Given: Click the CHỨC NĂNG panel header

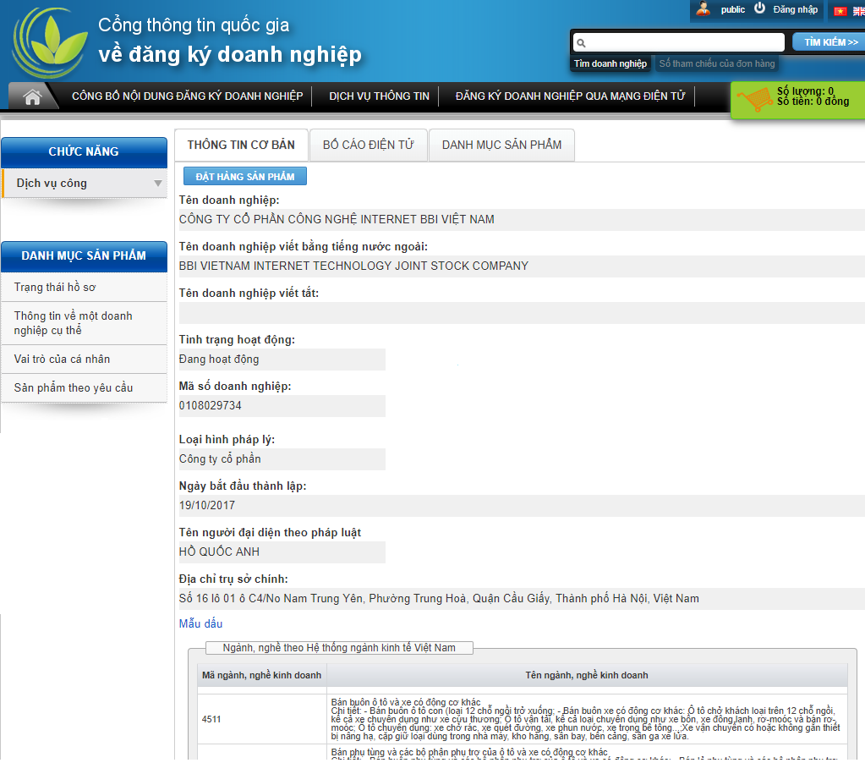Looking at the screenshot, I should tap(84, 151).
